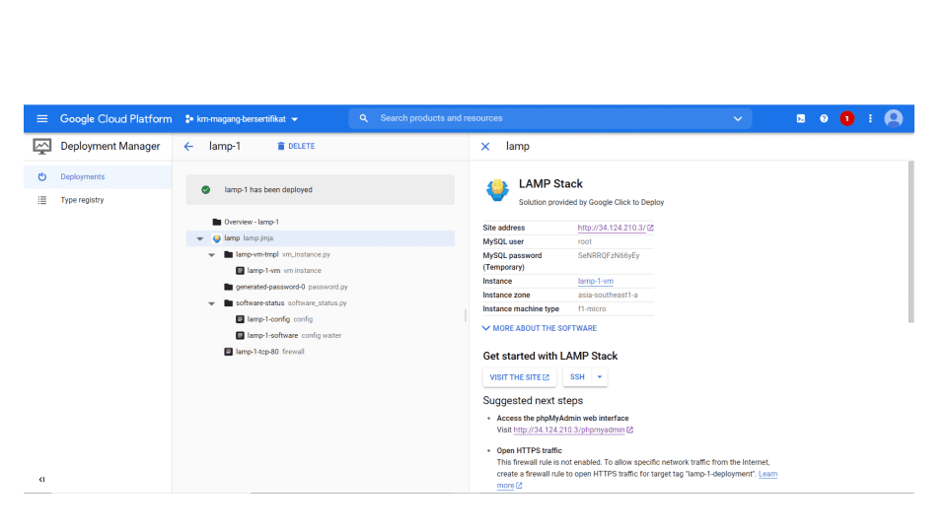Open the km-magang-bersertifikat project selector
947x532 pixels.
(242, 119)
